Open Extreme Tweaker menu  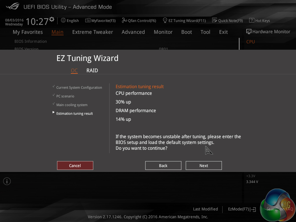pos(92,32)
